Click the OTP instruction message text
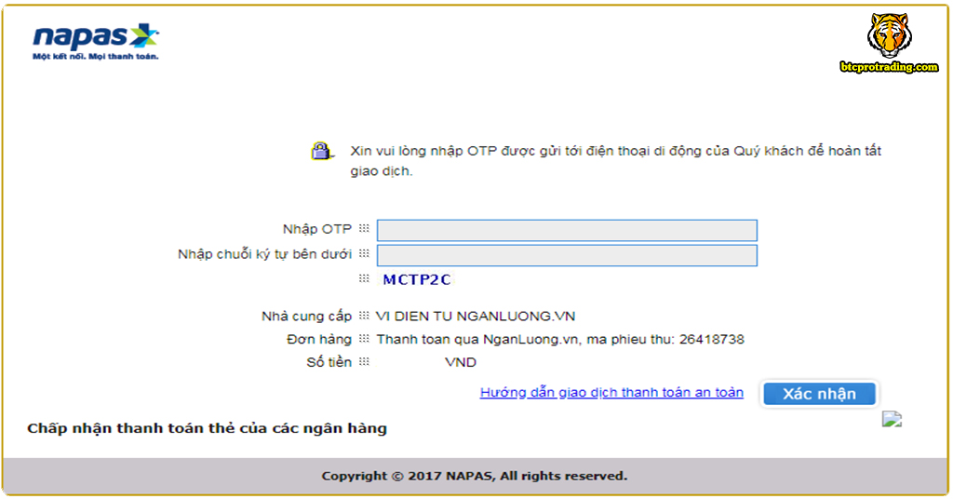 pyautogui.click(x=615, y=160)
